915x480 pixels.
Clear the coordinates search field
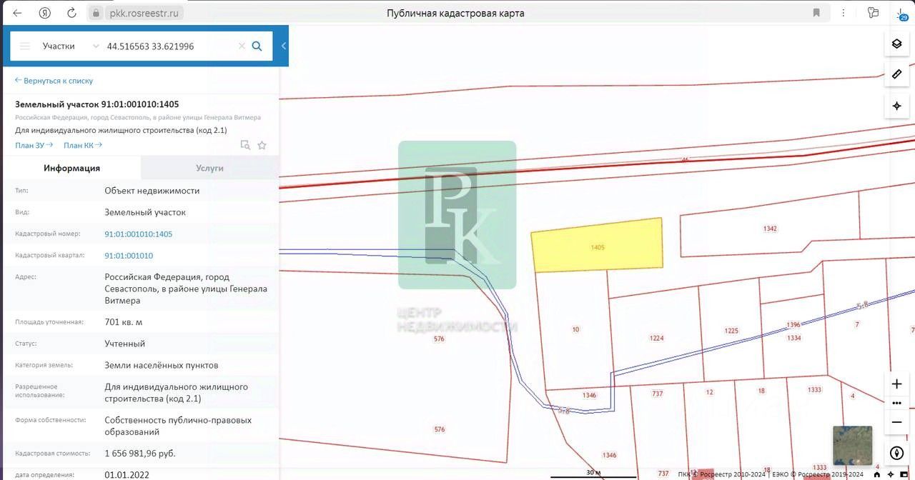click(242, 46)
